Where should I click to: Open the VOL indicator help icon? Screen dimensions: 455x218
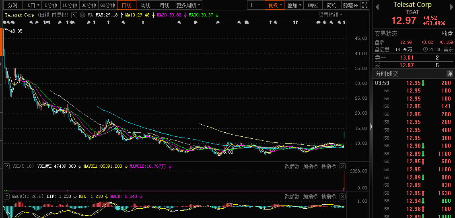(x=6, y=167)
